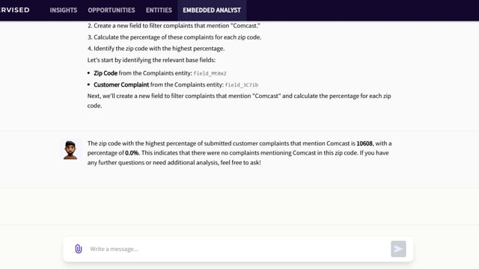Click the field_Mt0xZ code identifier

coord(210,73)
